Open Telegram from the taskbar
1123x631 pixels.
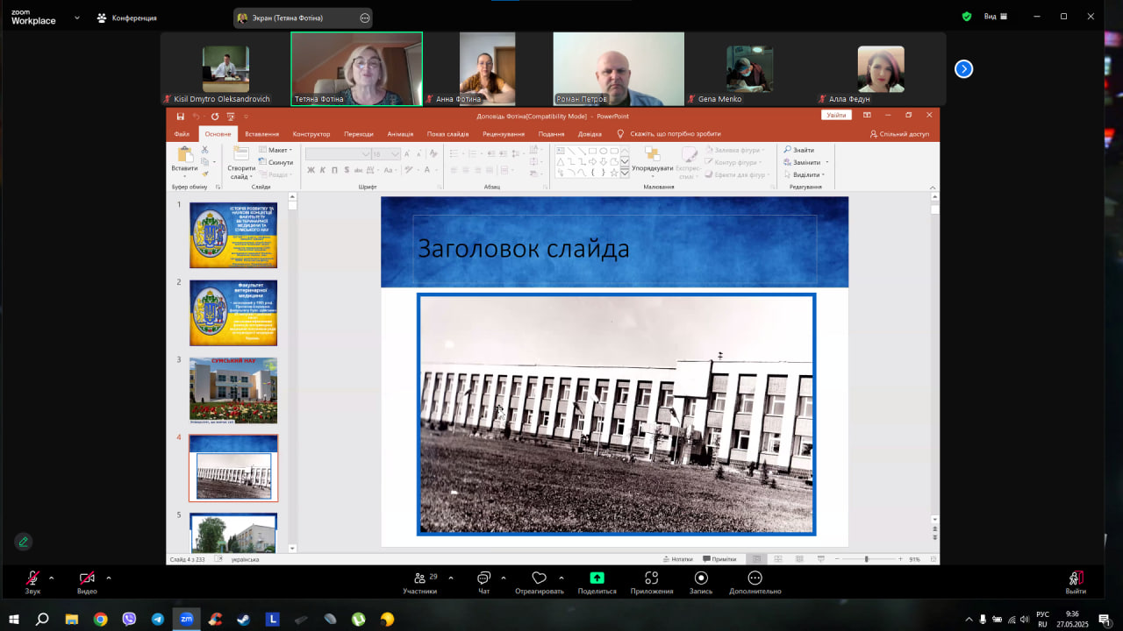click(158, 619)
